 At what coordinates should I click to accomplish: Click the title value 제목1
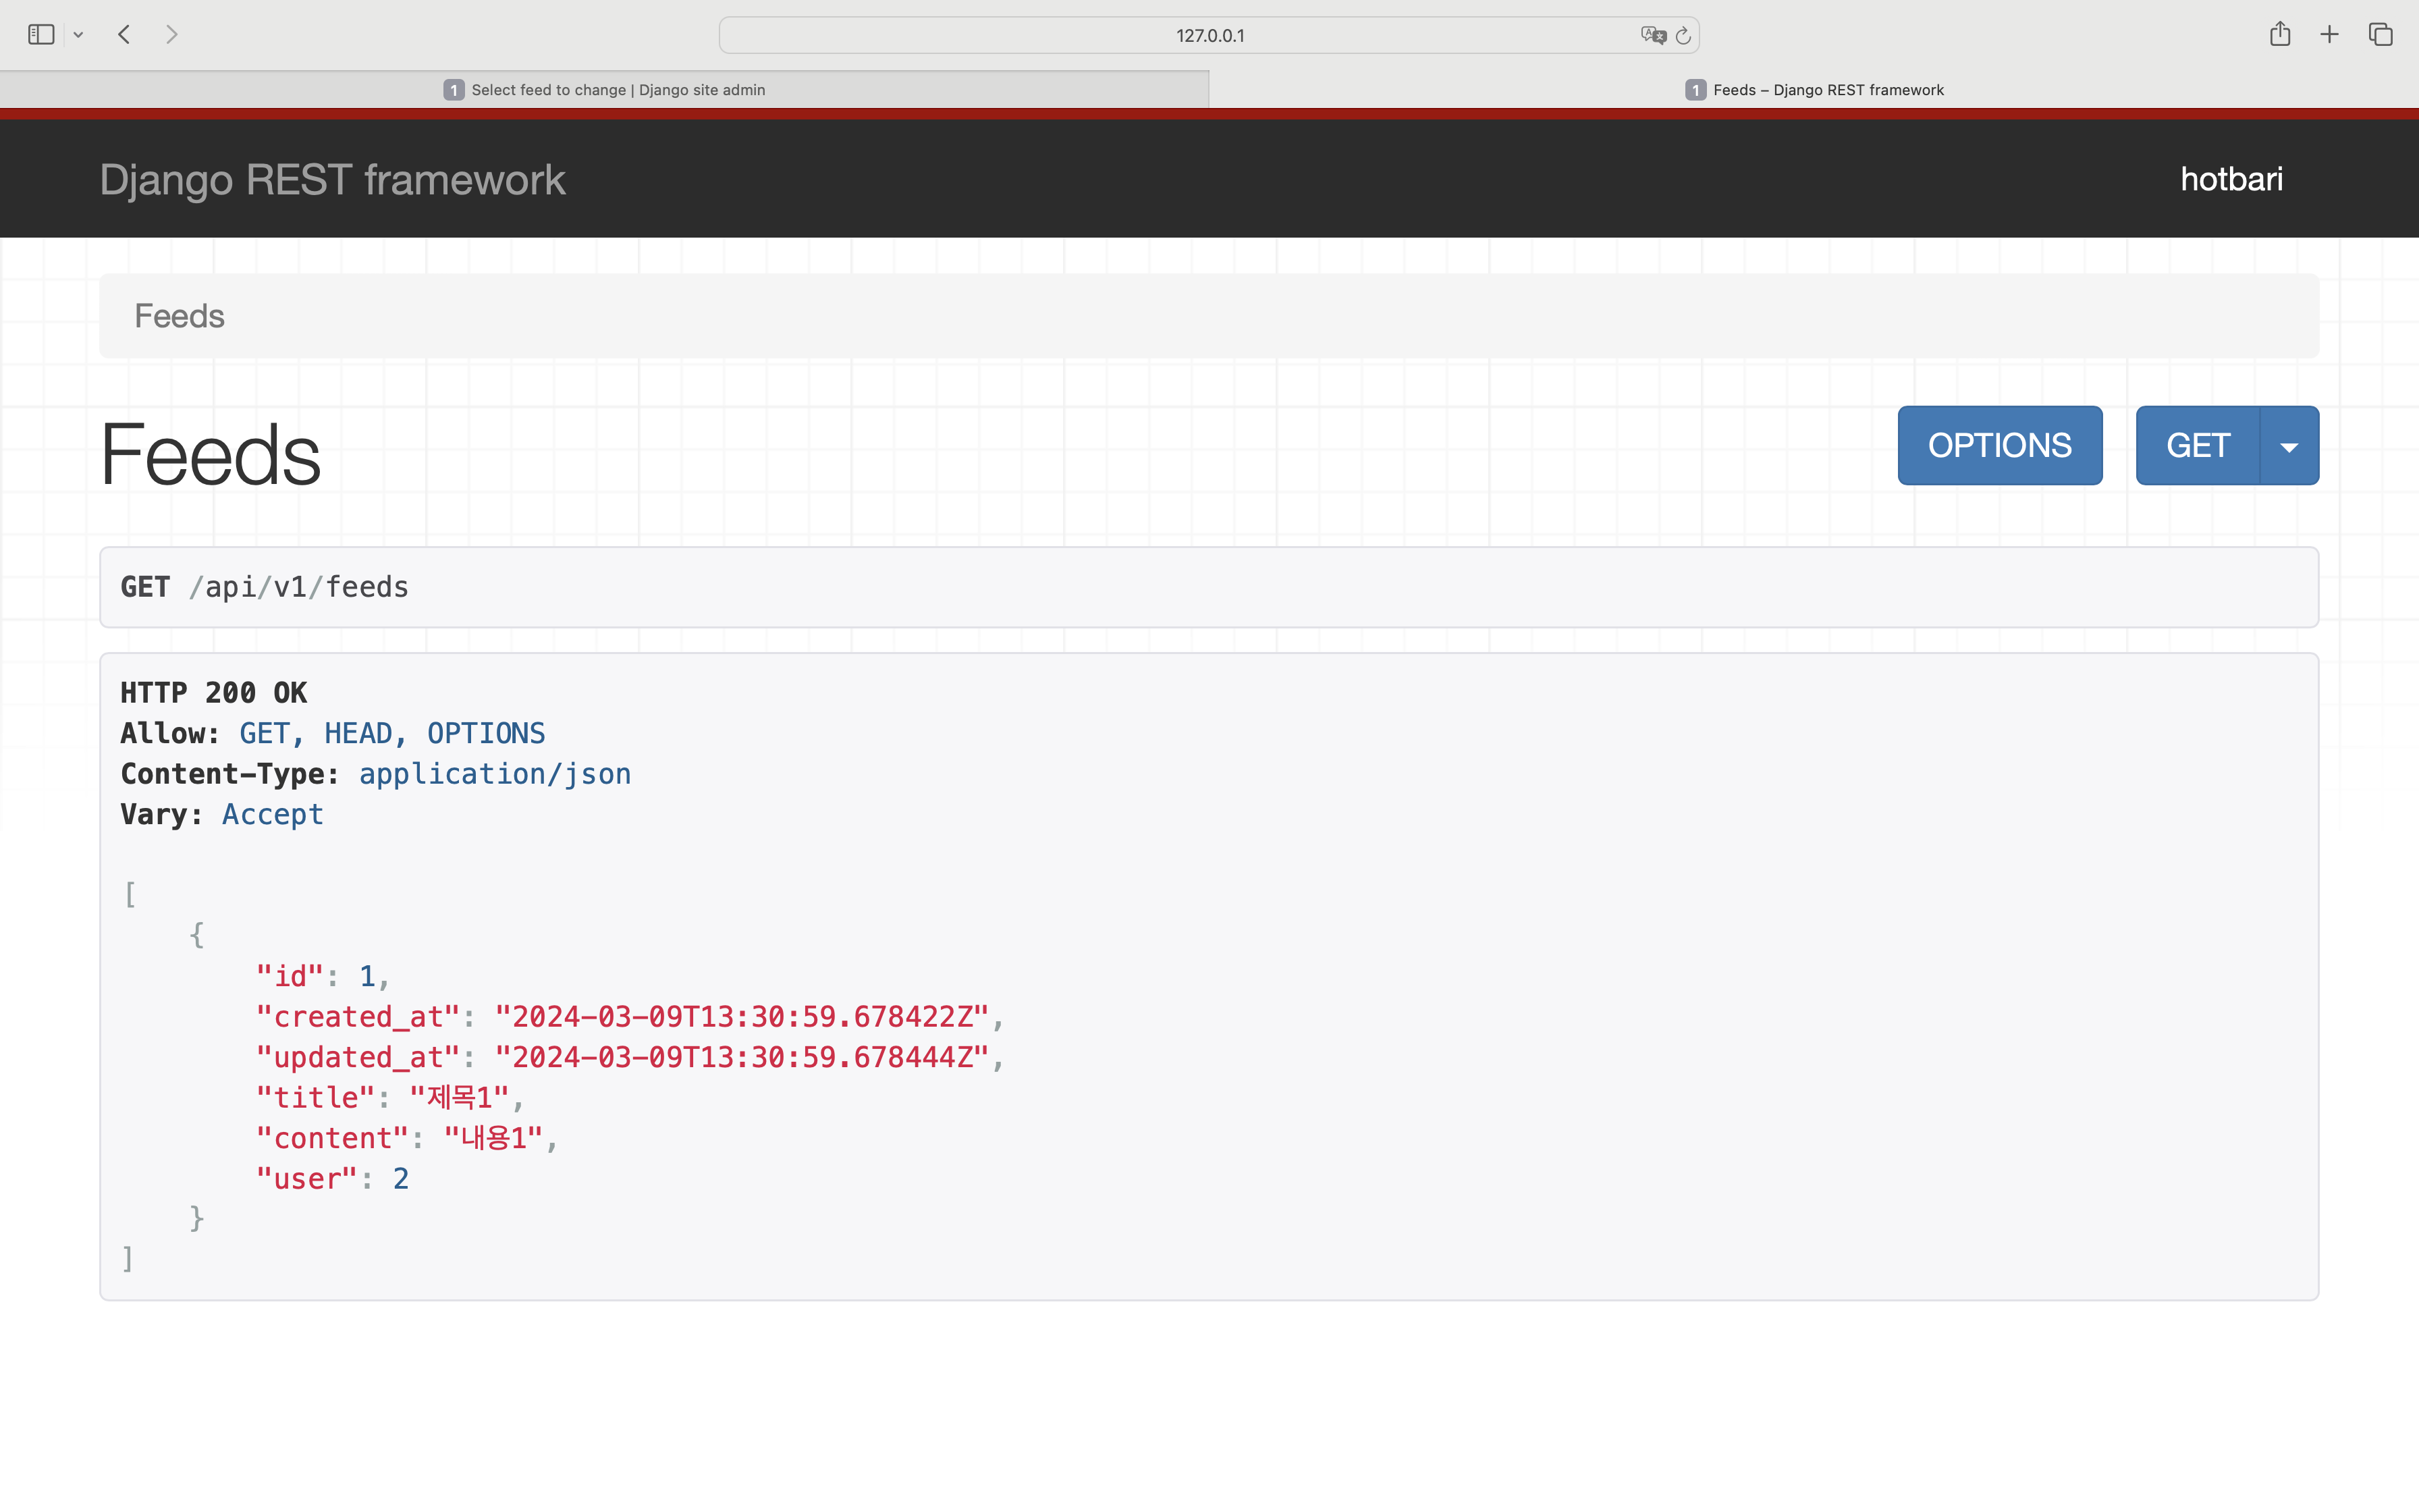(460, 1098)
